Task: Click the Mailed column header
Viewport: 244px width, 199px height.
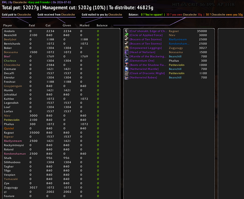Action: coord(84,25)
